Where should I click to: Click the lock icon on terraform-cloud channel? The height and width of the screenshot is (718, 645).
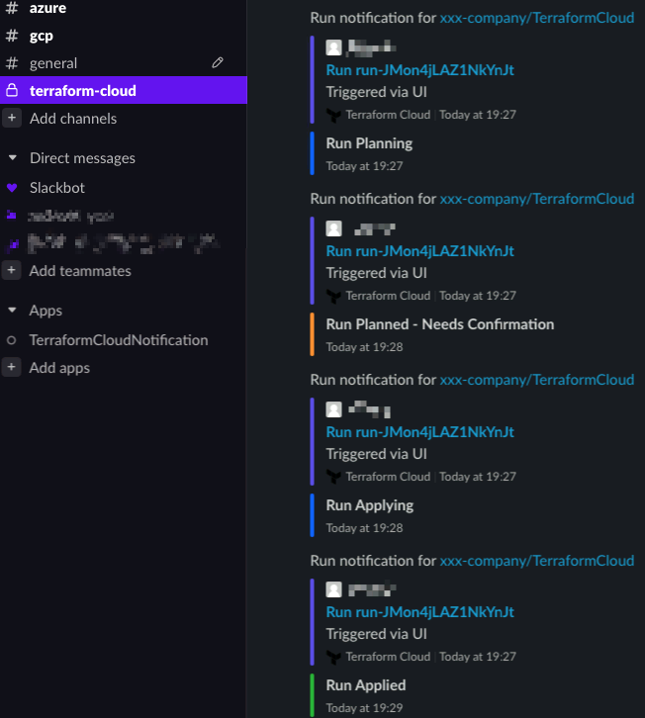[12, 91]
